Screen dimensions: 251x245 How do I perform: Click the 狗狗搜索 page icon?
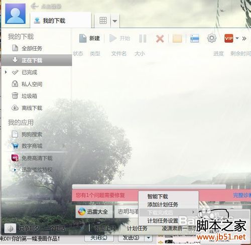point(15,134)
